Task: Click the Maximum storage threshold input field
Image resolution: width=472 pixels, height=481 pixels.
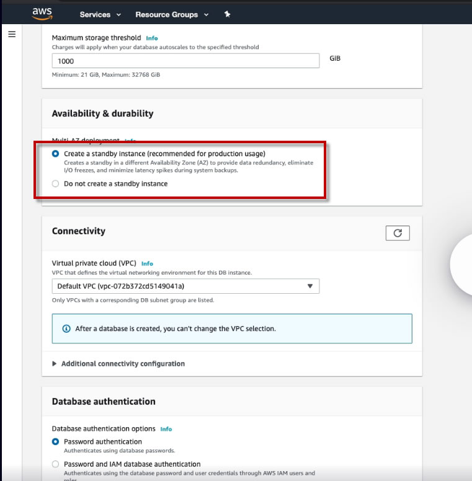Action: tap(185, 61)
